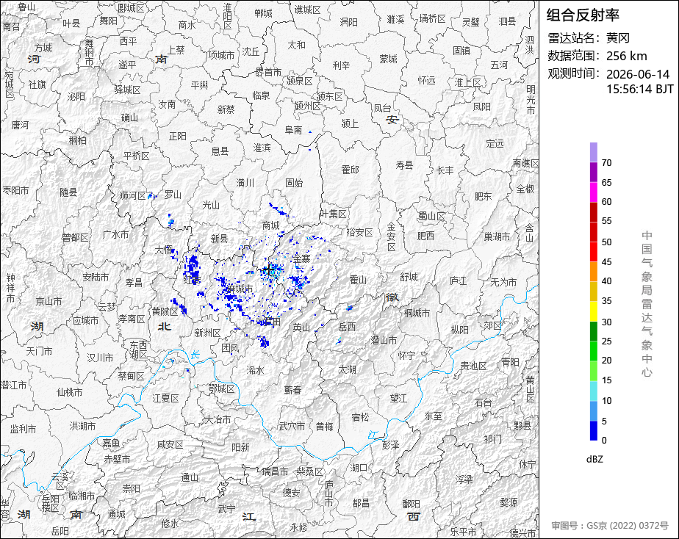
Task: Click the 蕲春 map label
Action: click(292, 390)
